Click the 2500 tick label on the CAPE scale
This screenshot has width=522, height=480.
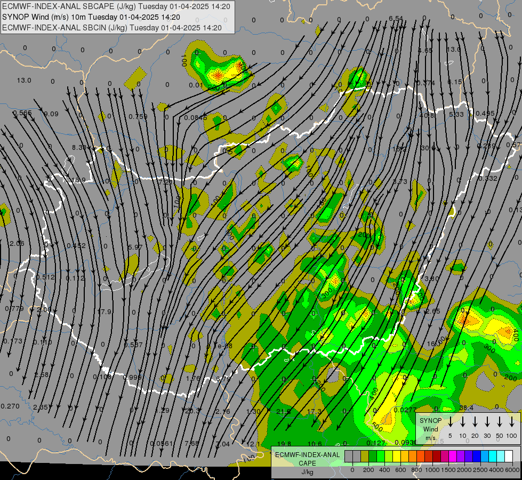click(480, 470)
